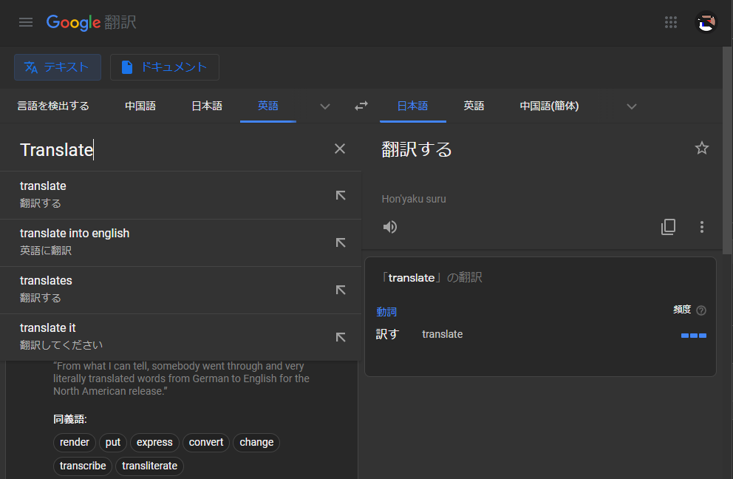Click the 動詞 part-of-speech label
The image size is (733, 479).
[386, 311]
